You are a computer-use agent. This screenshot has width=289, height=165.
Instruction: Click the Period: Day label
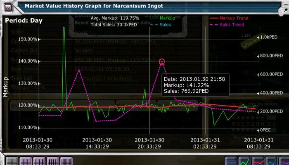[x=24, y=20]
